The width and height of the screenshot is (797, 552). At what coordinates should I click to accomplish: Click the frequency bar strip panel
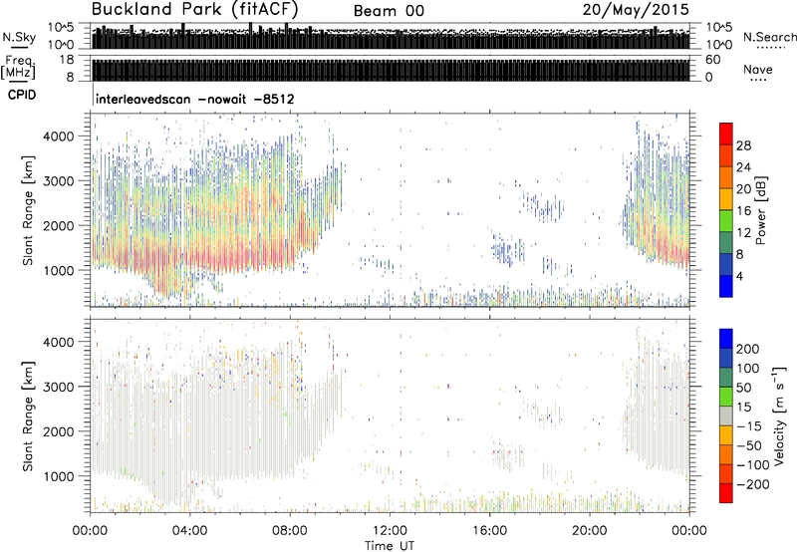pyautogui.click(x=391, y=69)
